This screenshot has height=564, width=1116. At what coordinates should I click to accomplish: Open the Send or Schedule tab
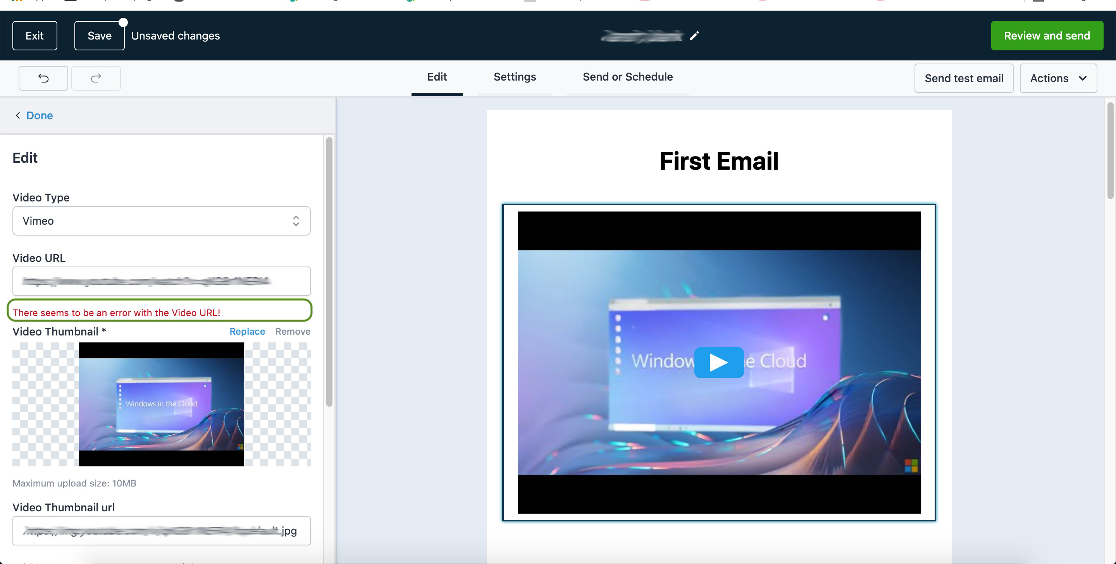coord(627,77)
